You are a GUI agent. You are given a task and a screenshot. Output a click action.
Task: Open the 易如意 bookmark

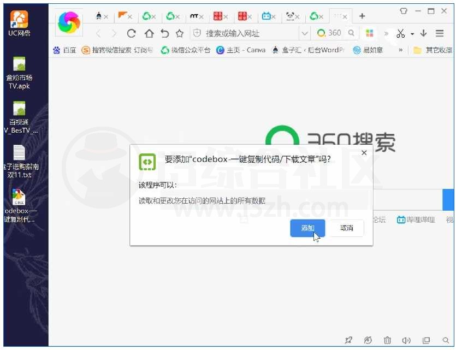(x=368, y=50)
